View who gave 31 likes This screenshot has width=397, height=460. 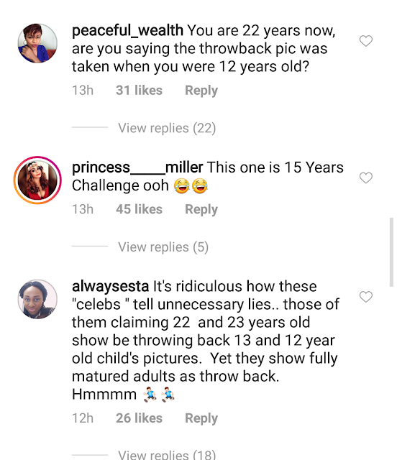coord(140,91)
